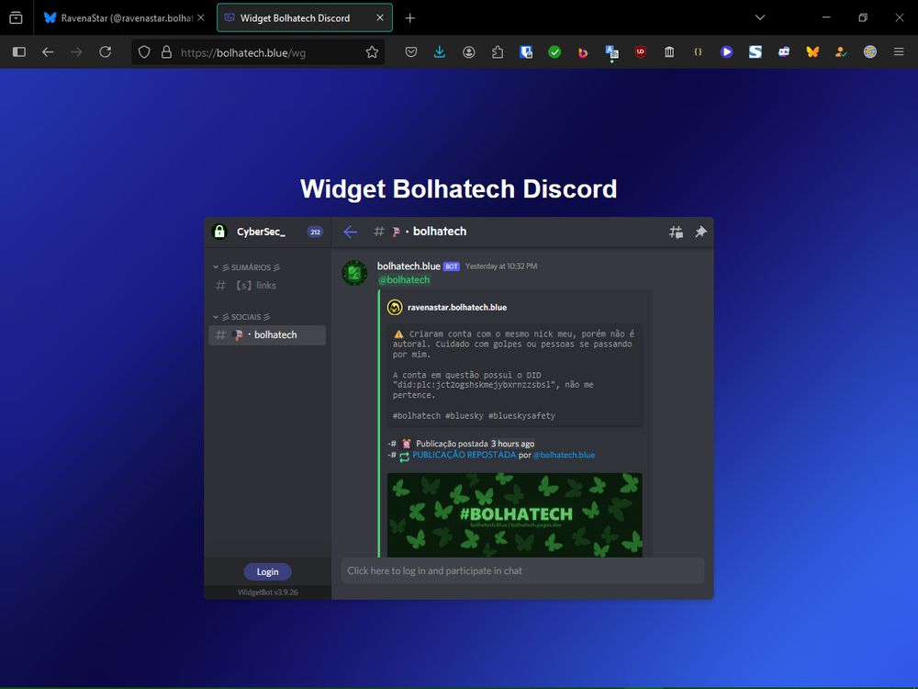
Task: Open the Firefox account icon
Action: 468,52
